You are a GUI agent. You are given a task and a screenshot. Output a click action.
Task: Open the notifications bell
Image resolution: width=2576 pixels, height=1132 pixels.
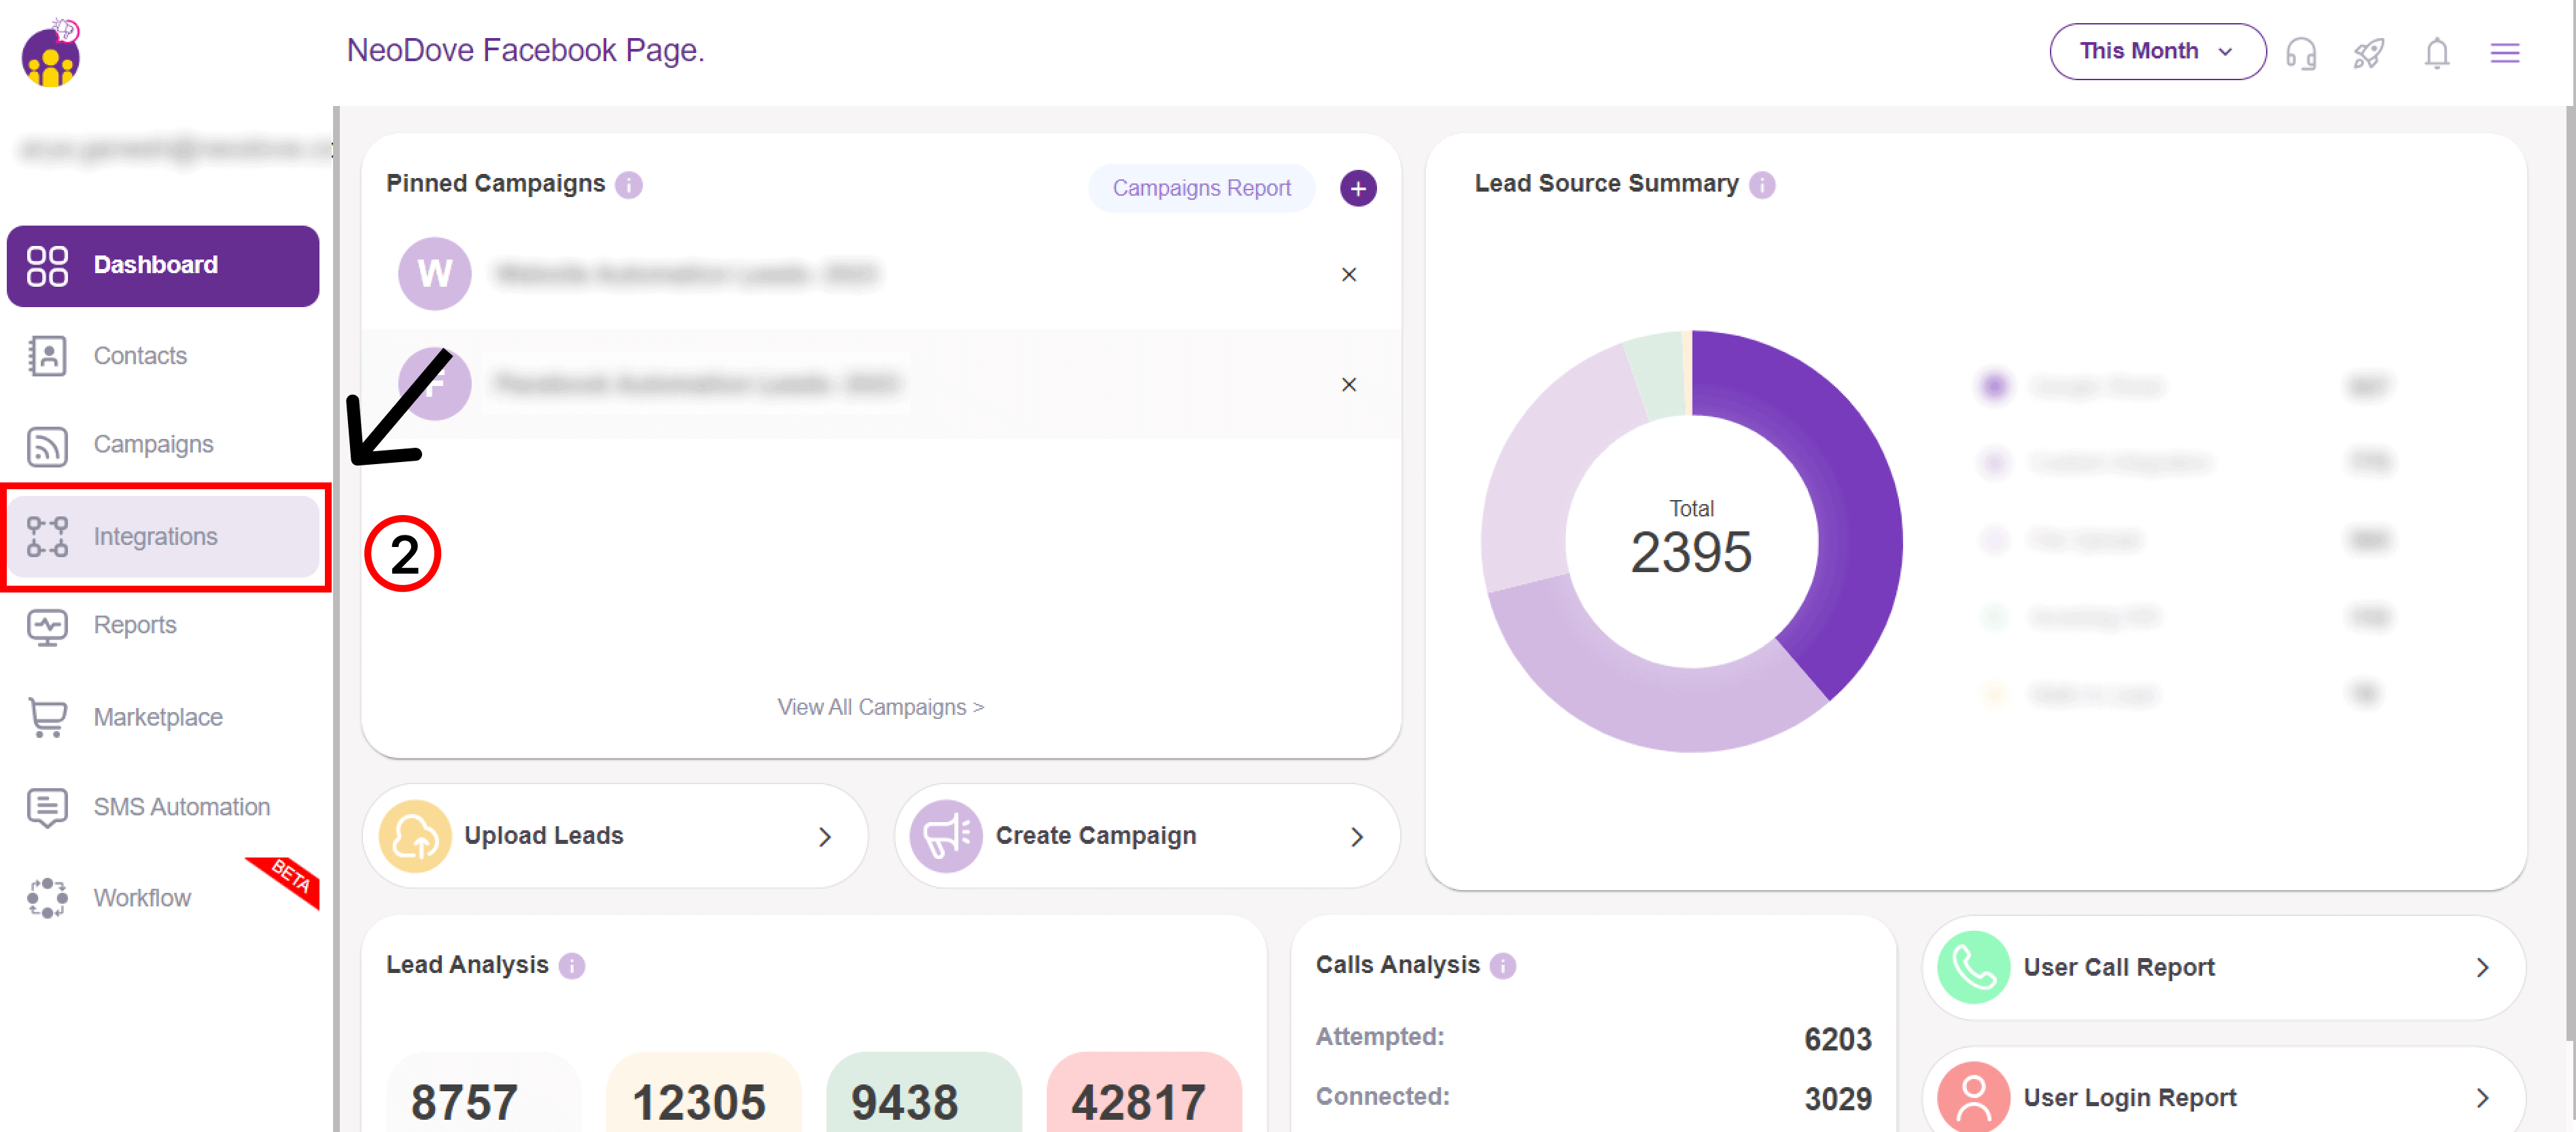pyautogui.click(x=2437, y=53)
